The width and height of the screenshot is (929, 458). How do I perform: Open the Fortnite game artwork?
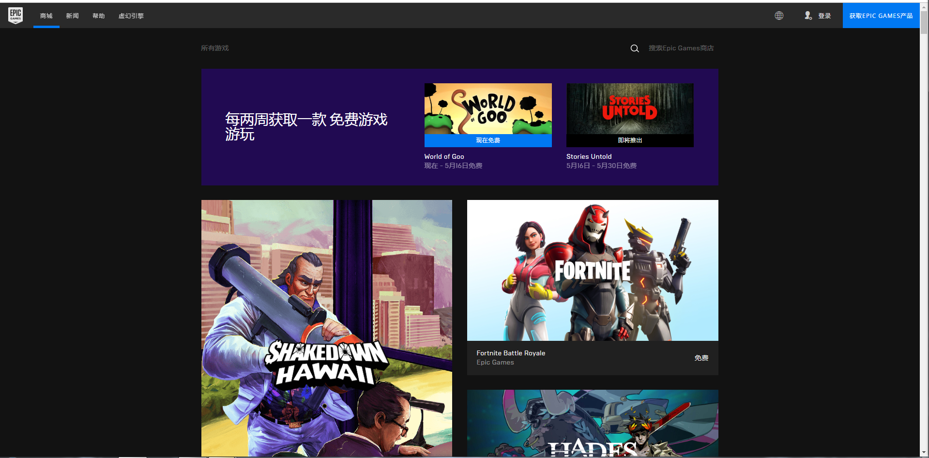pyautogui.click(x=593, y=270)
